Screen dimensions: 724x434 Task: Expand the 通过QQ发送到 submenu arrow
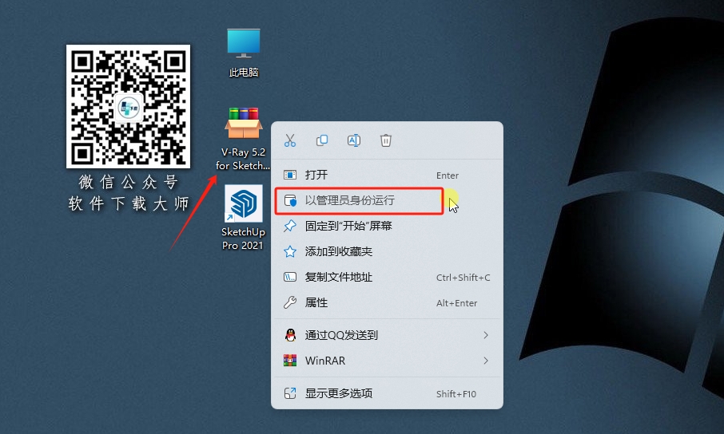click(486, 335)
